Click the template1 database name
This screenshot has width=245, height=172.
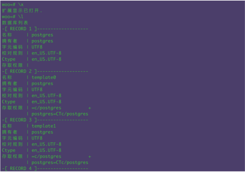[44, 126]
